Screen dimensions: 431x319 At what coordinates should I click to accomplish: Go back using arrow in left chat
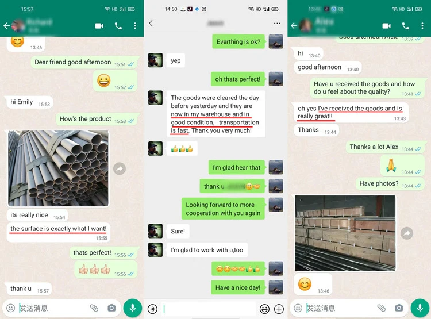(6, 26)
